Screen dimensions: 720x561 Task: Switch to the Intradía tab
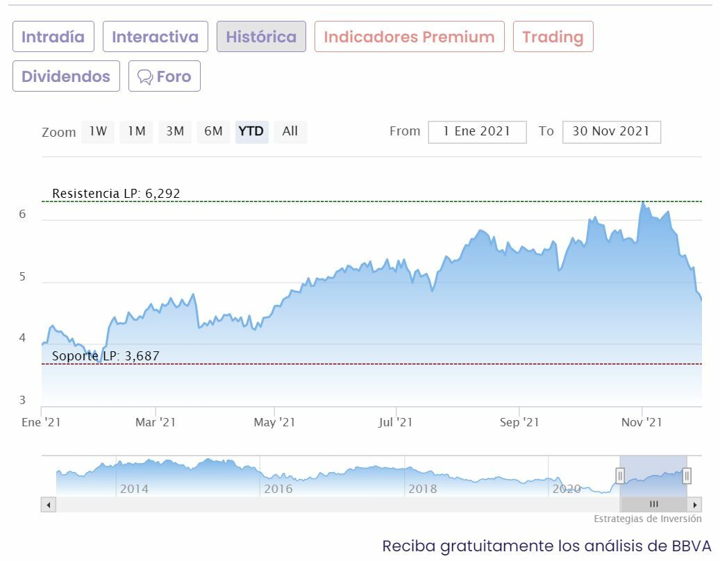pos(53,37)
